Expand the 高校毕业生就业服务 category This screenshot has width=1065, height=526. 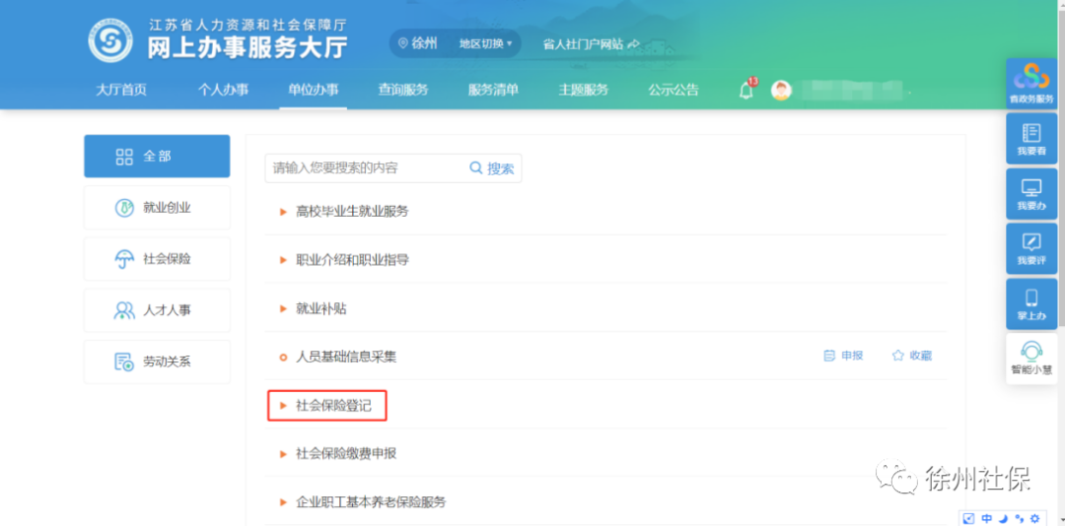(x=351, y=211)
